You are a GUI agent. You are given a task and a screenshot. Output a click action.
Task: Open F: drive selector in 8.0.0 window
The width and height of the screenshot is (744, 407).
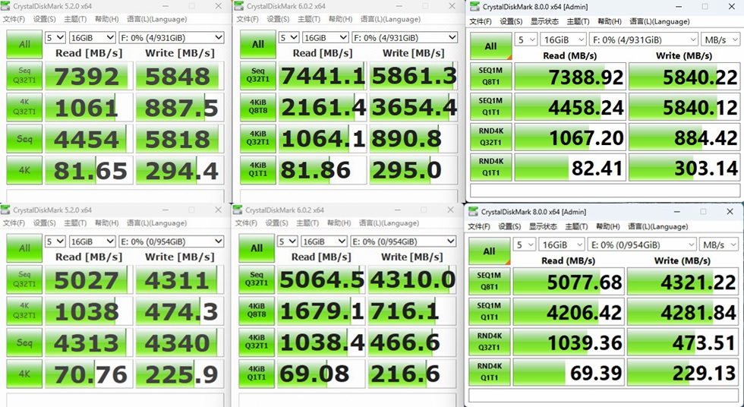(x=643, y=39)
